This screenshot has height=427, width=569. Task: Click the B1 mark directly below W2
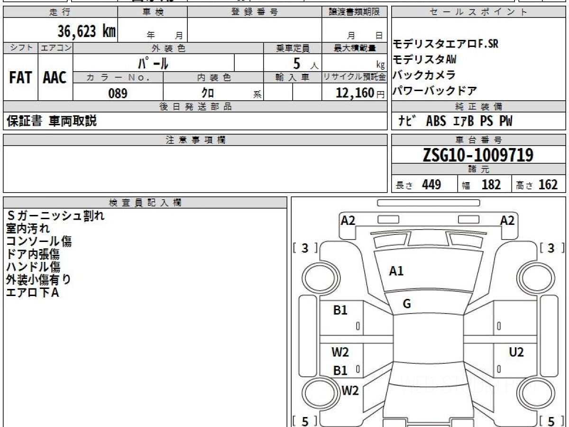[x=340, y=371]
